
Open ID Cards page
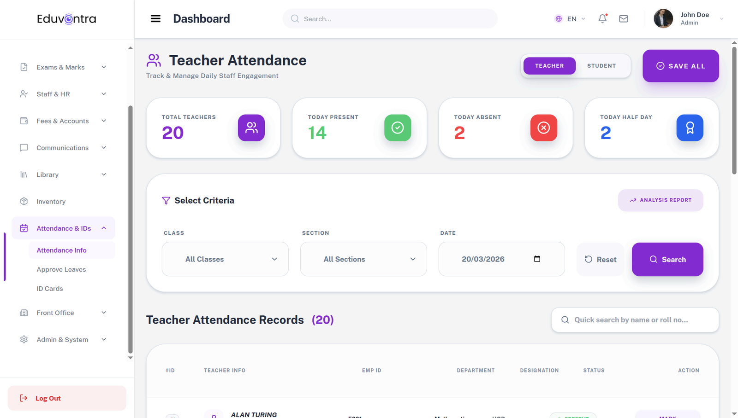click(x=49, y=289)
